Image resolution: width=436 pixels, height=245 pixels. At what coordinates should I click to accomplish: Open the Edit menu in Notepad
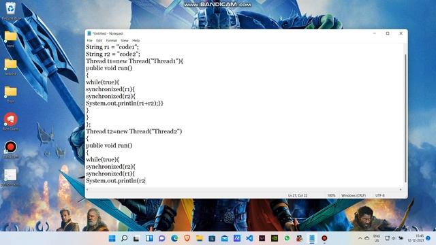pos(99,41)
